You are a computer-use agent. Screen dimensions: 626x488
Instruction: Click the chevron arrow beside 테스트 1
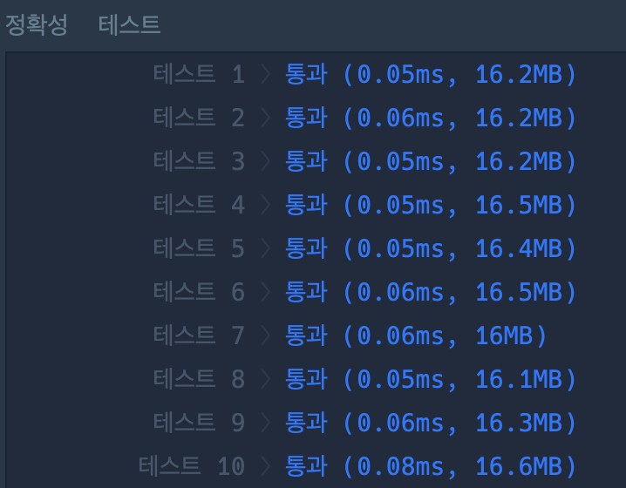tap(266, 75)
